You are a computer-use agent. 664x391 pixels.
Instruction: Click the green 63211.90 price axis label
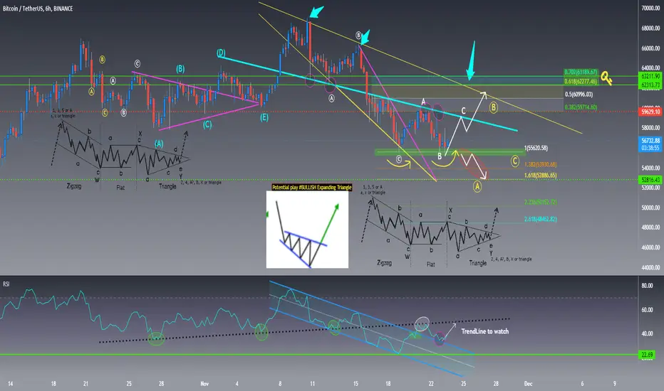coord(650,77)
